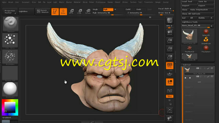Viewport: 219px width, 123px height.
Task: Click the Load Tool button
Action: 189,2
